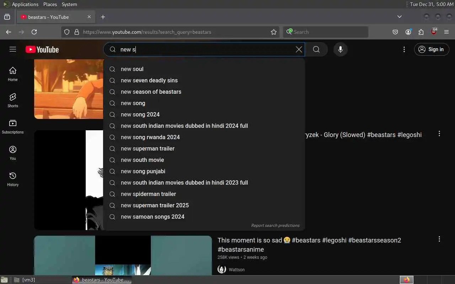The image size is (455, 284).
Task: Go back with browser back arrow
Action: point(9,32)
